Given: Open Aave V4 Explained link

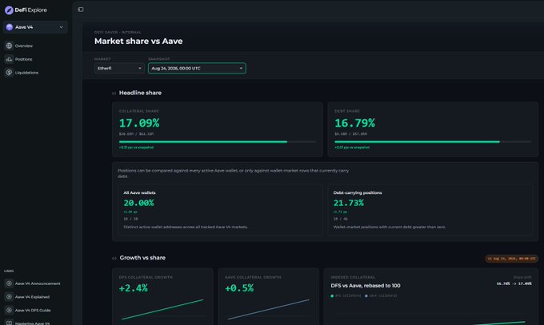Looking at the screenshot, I should tap(32, 297).
